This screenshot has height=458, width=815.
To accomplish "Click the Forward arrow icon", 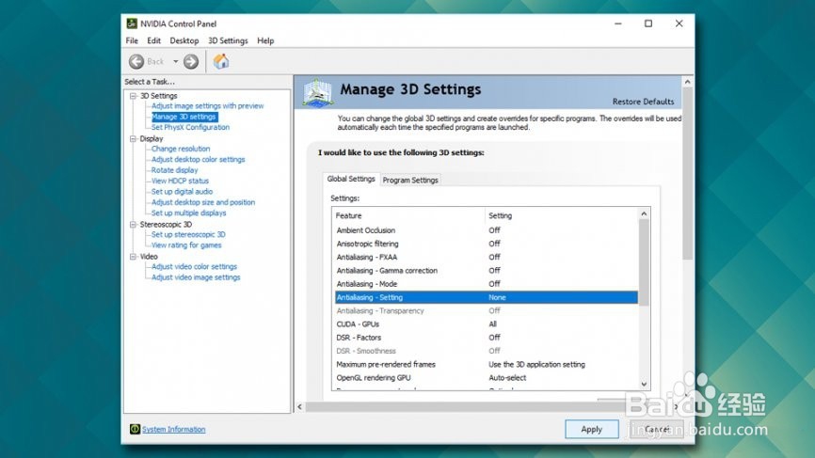I will click(x=191, y=62).
